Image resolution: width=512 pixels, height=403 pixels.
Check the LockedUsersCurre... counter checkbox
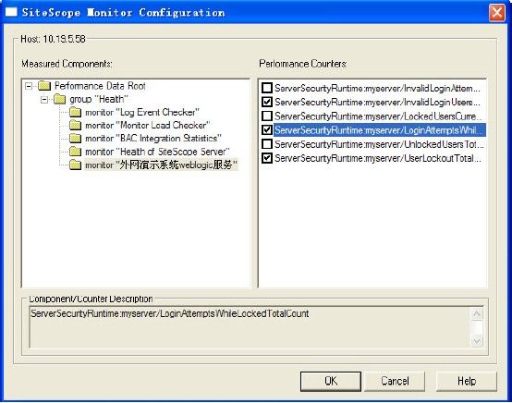(x=267, y=116)
